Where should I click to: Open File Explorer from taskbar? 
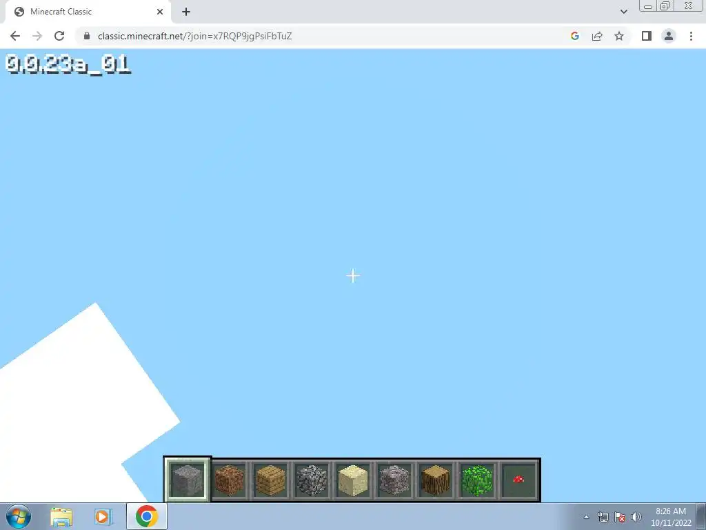tap(61, 517)
